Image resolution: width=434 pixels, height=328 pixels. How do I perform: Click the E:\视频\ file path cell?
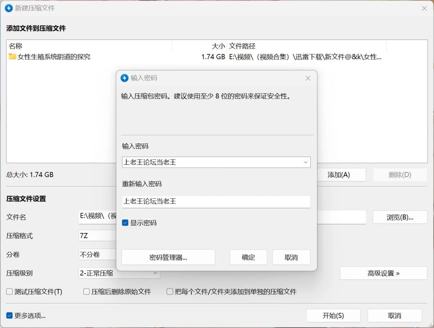tap(305, 57)
